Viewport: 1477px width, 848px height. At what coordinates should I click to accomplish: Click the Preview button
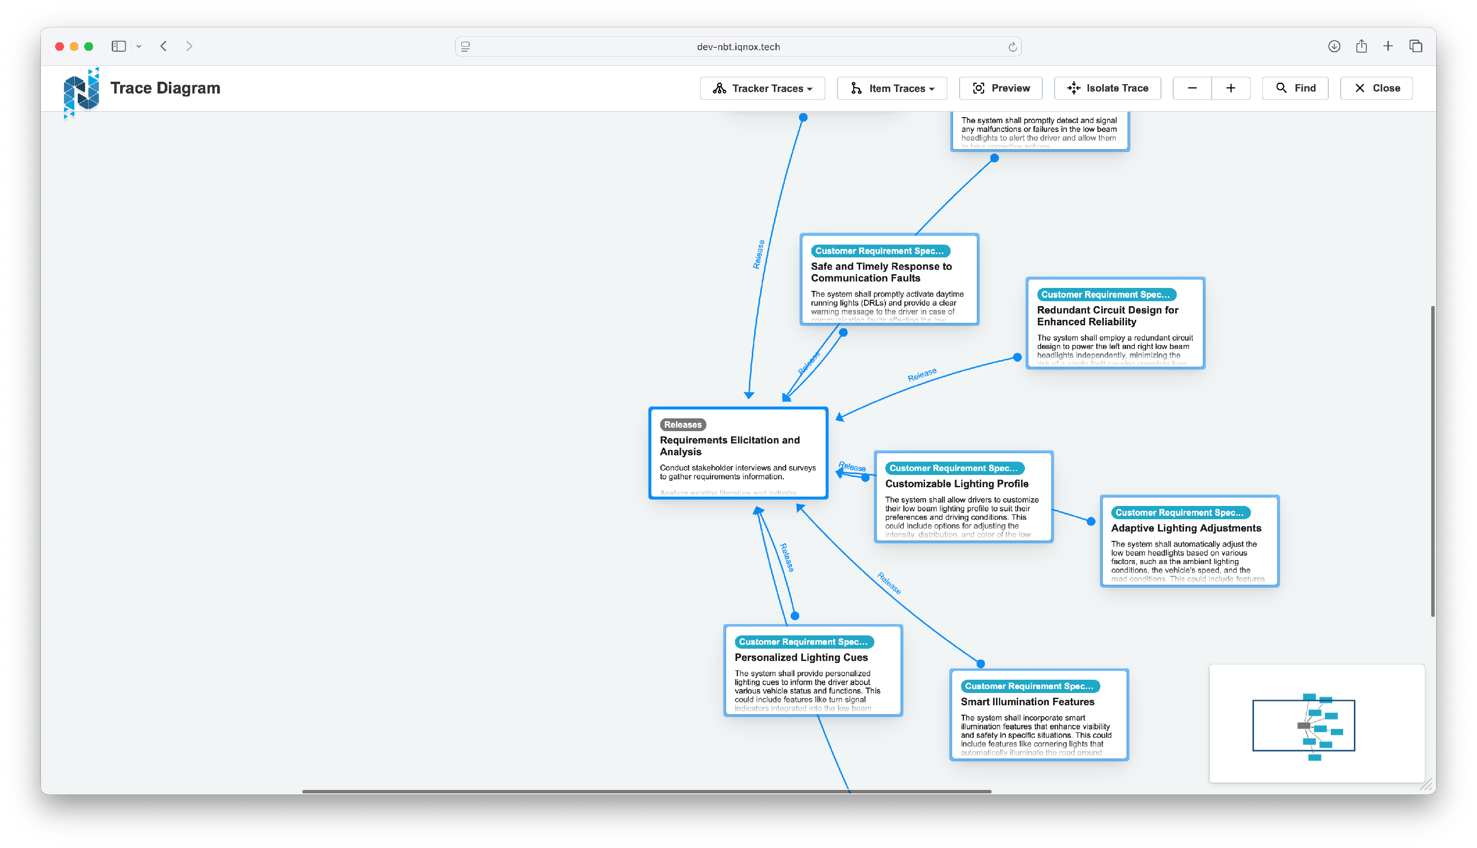(x=1000, y=88)
